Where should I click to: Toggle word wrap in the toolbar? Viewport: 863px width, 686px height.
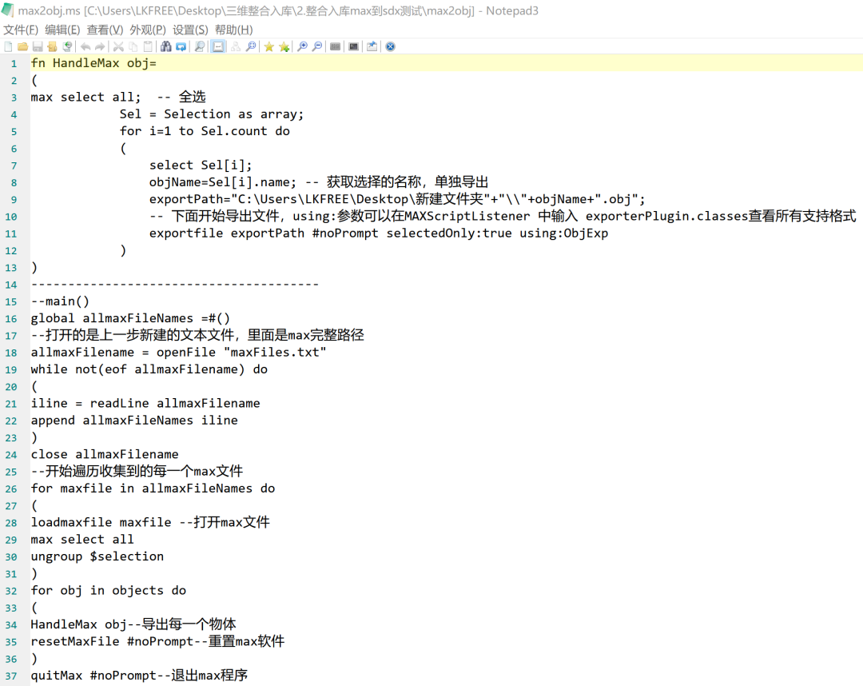click(x=218, y=47)
